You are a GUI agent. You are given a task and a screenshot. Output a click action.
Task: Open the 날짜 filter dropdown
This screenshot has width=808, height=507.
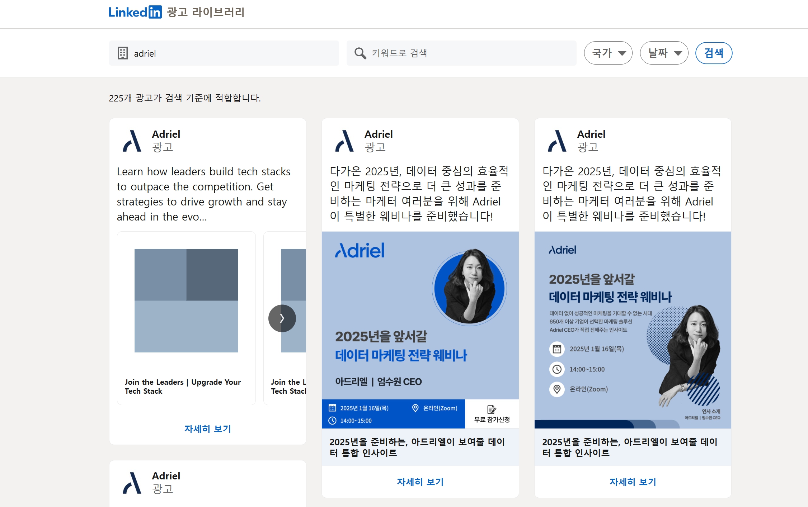pos(664,53)
